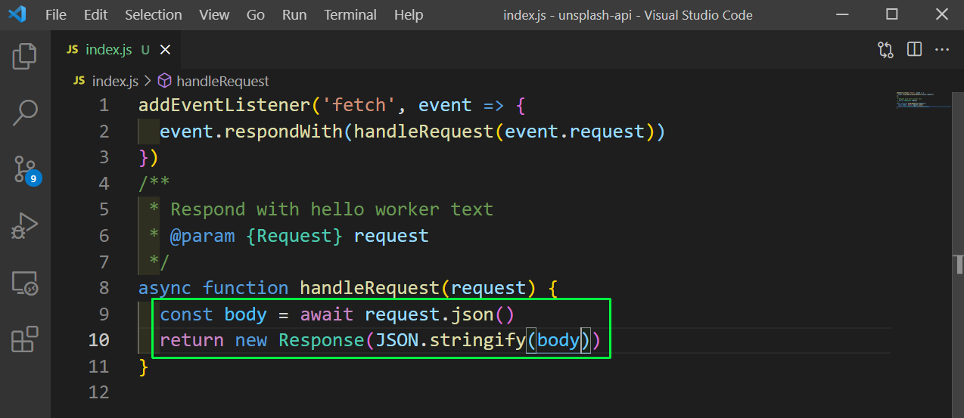
Task: Click 'async' keyword on line 8
Action: (165, 288)
